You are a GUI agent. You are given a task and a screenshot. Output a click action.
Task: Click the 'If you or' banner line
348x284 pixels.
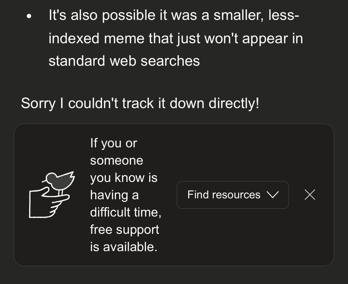pyautogui.click(x=113, y=143)
